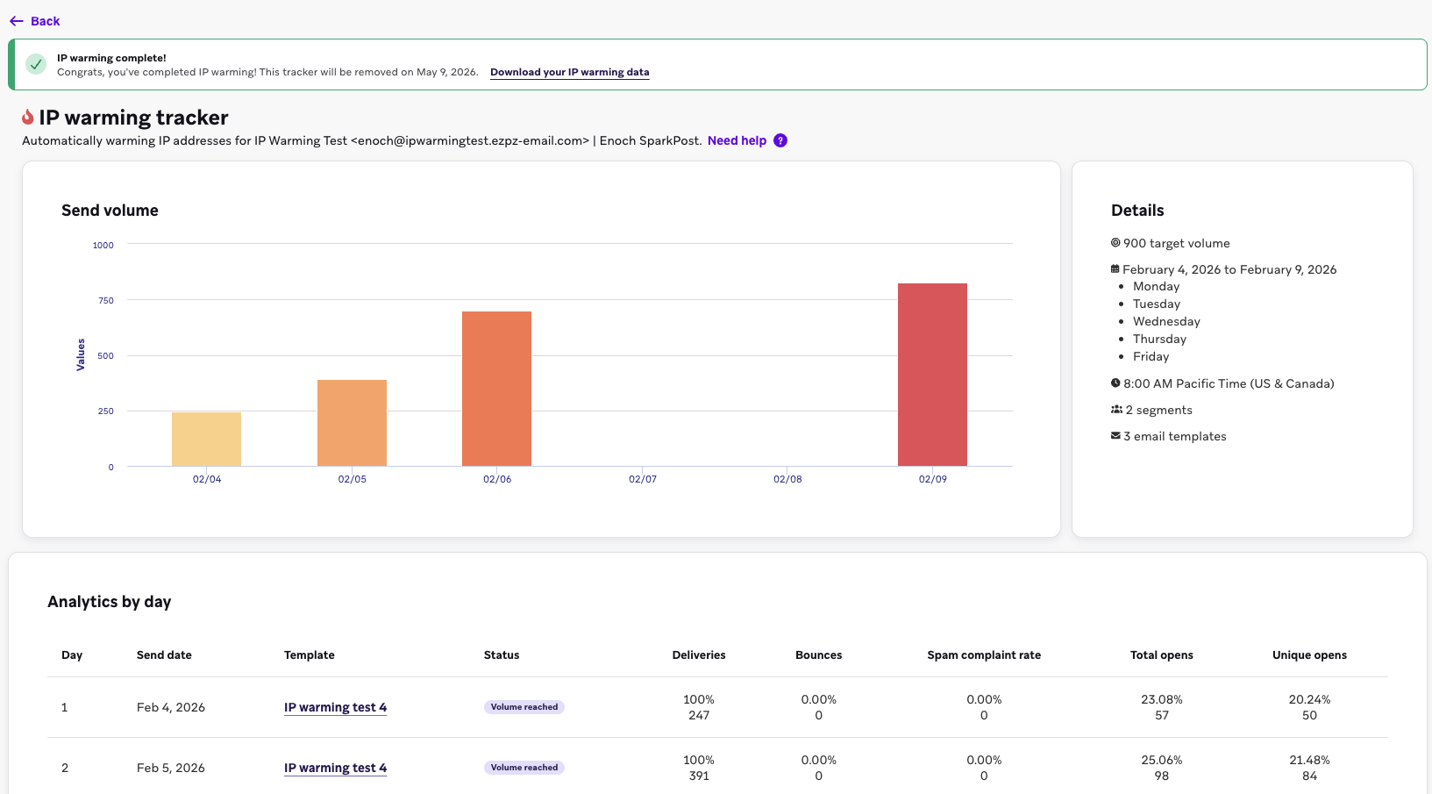Click the target icon next to 900 target volume
The width and height of the screenshot is (1432, 794).
point(1115,243)
